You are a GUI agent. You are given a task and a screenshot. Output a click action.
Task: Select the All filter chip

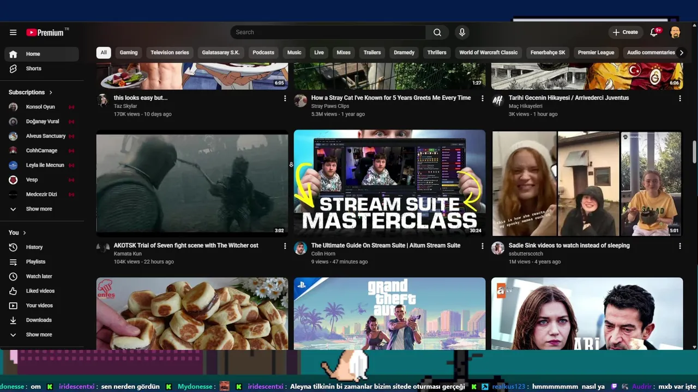click(103, 53)
